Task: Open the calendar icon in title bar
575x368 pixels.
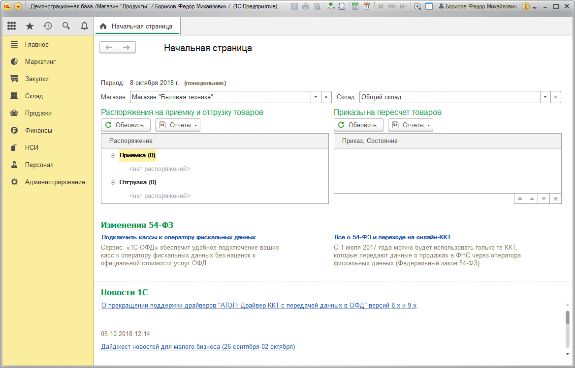Action: [367, 6]
